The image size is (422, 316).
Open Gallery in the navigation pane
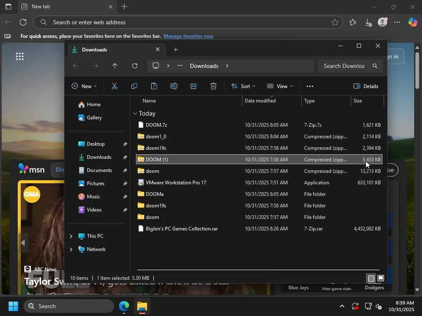point(94,118)
